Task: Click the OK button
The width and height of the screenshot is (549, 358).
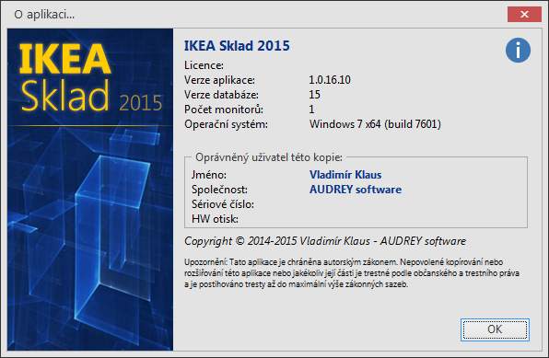Action: 495,329
